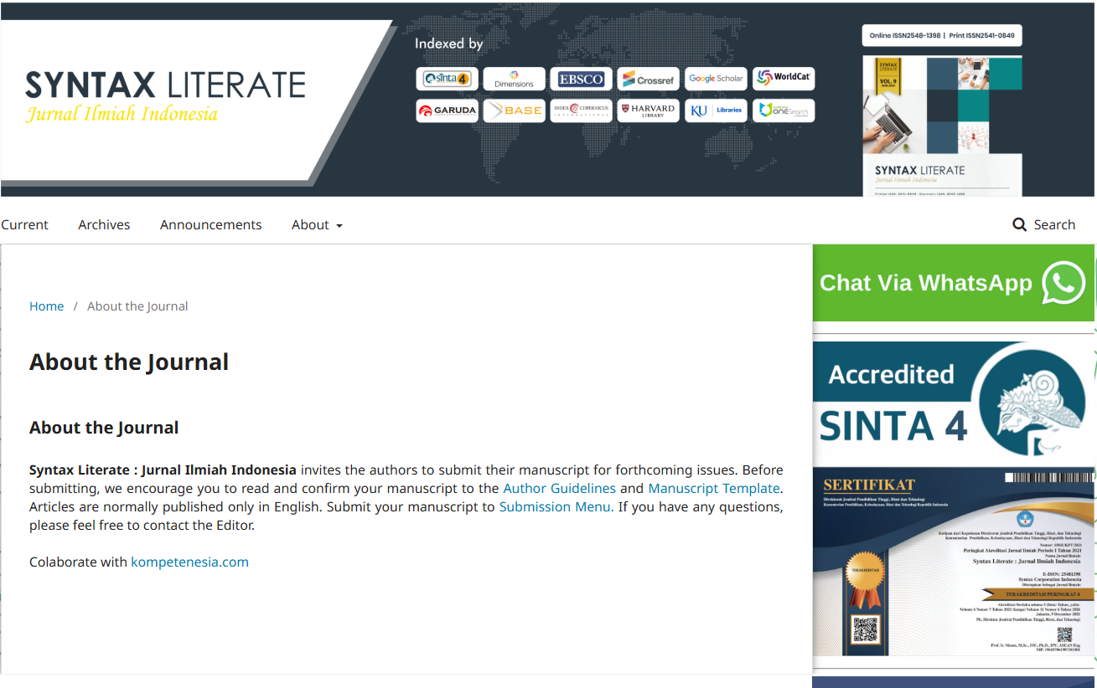Go to the Announcements page
The height and width of the screenshot is (688, 1097).
(x=210, y=224)
